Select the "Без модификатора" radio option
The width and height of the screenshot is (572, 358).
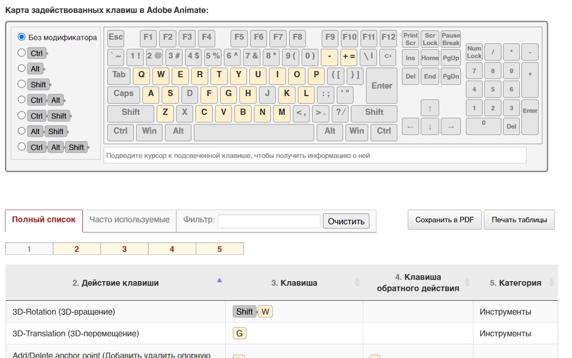pos(21,37)
